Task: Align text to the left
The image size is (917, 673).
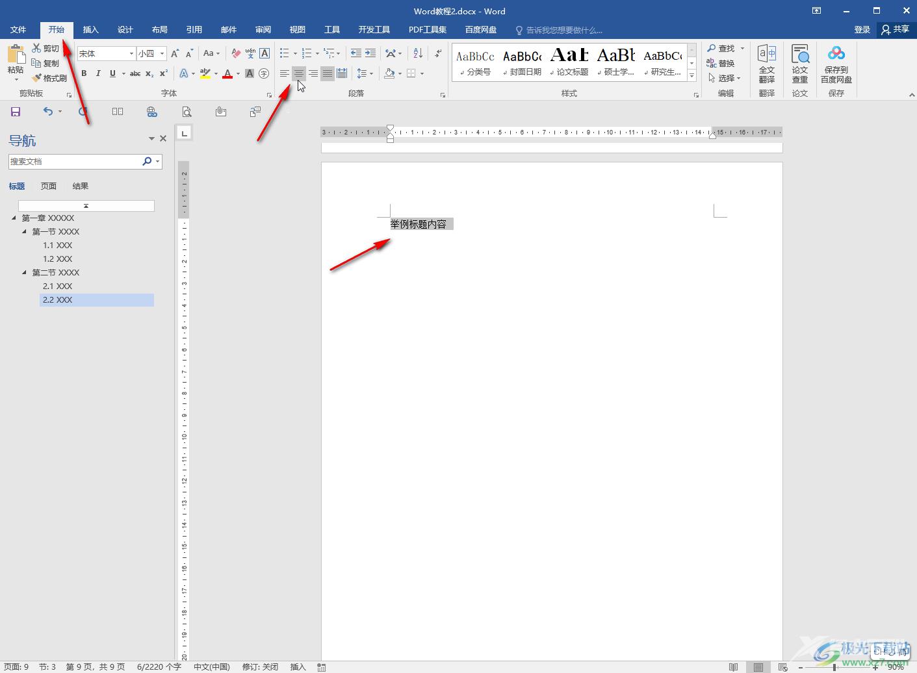Action: pyautogui.click(x=285, y=73)
